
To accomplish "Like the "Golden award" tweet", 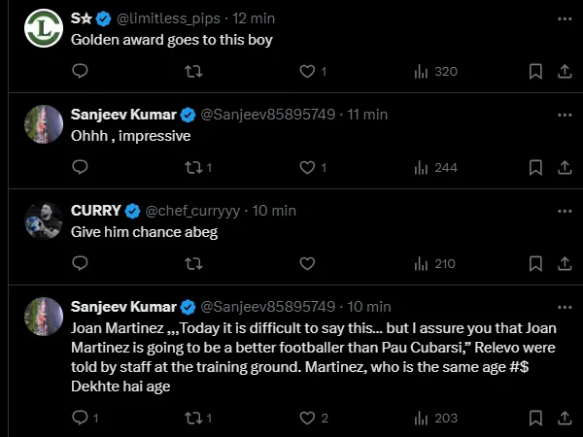I will point(308,71).
